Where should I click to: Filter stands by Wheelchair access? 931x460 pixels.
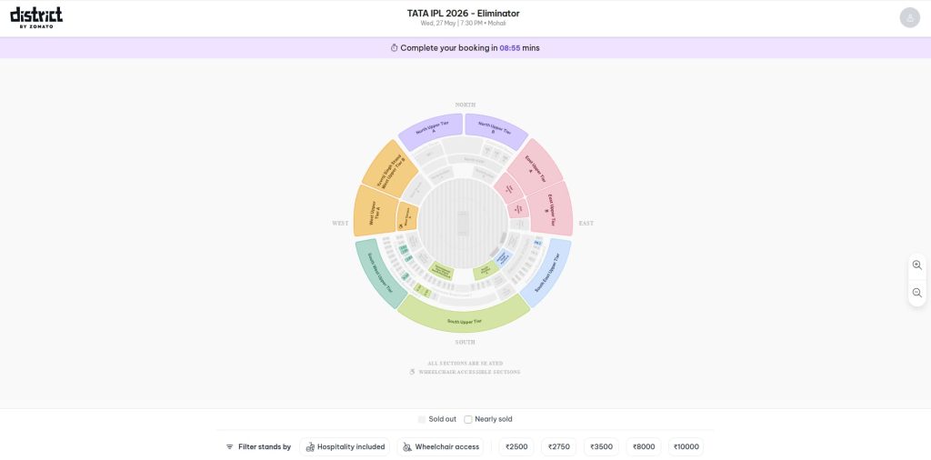(441, 447)
